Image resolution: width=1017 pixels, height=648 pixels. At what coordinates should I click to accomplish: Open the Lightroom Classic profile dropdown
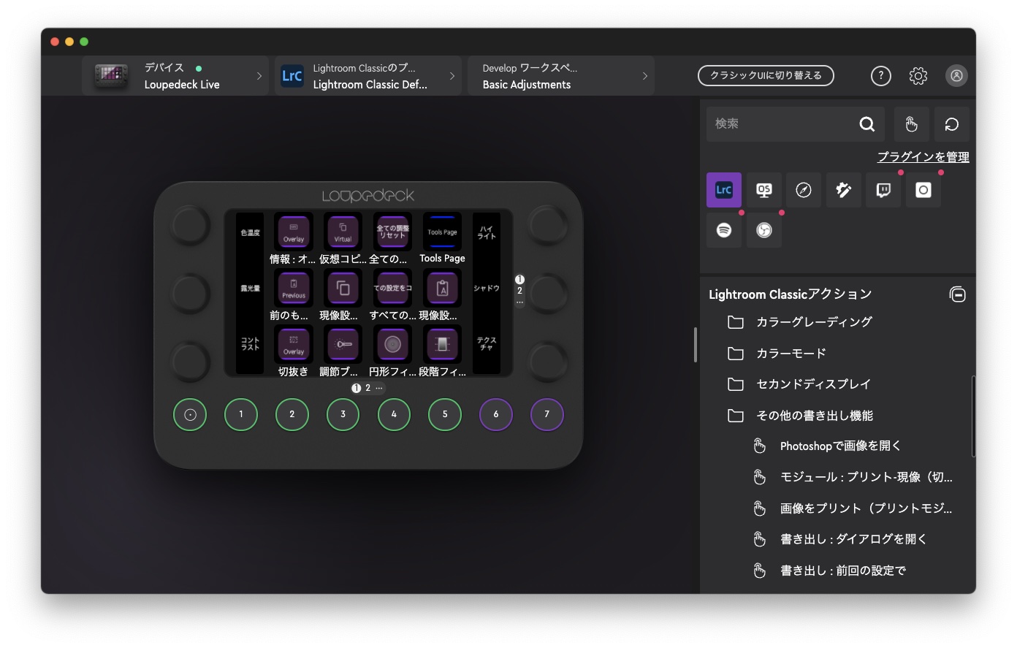click(x=368, y=76)
